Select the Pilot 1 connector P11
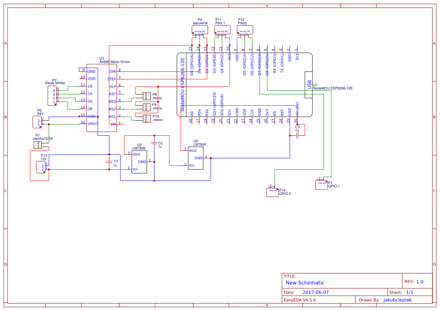Image resolution: width=440 pixels, height=311 pixels. [222, 29]
